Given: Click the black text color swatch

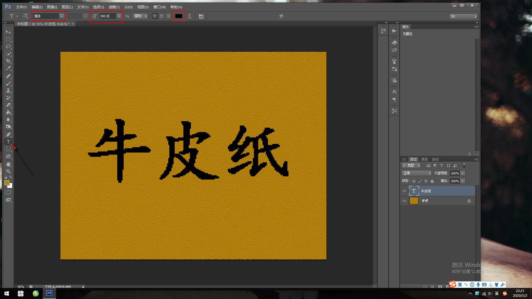Looking at the screenshot, I should point(178,16).
